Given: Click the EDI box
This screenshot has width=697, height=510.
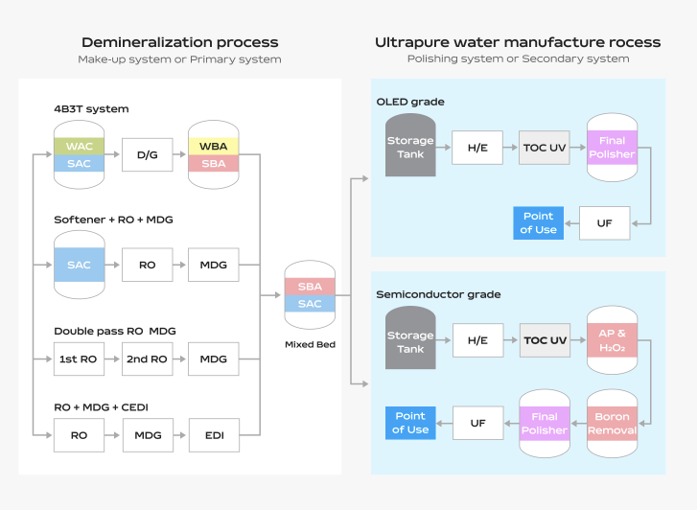Looking at the screenshot, I should (x=214, y=435).
